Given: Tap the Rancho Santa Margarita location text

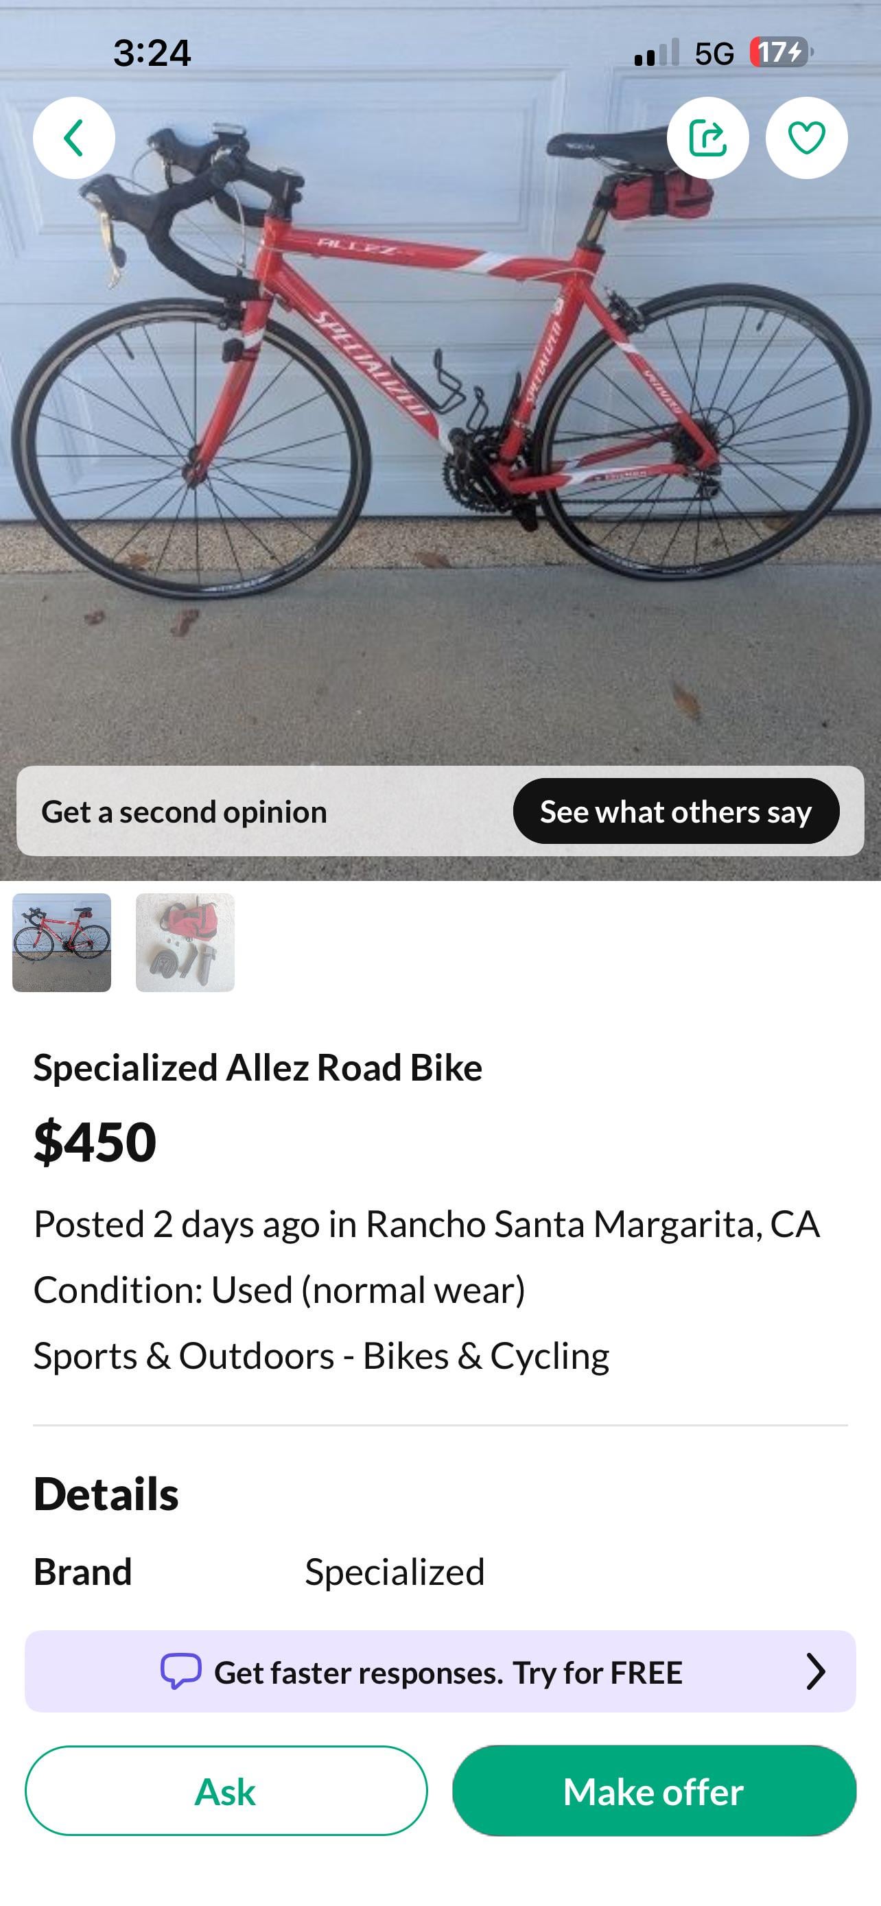Looking at the screenshot, I should (x=591, y=1224).
